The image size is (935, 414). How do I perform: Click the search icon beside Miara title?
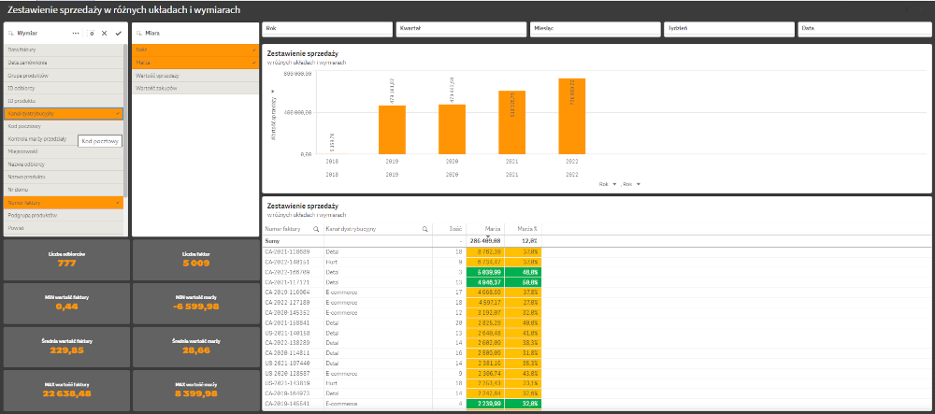139,34
